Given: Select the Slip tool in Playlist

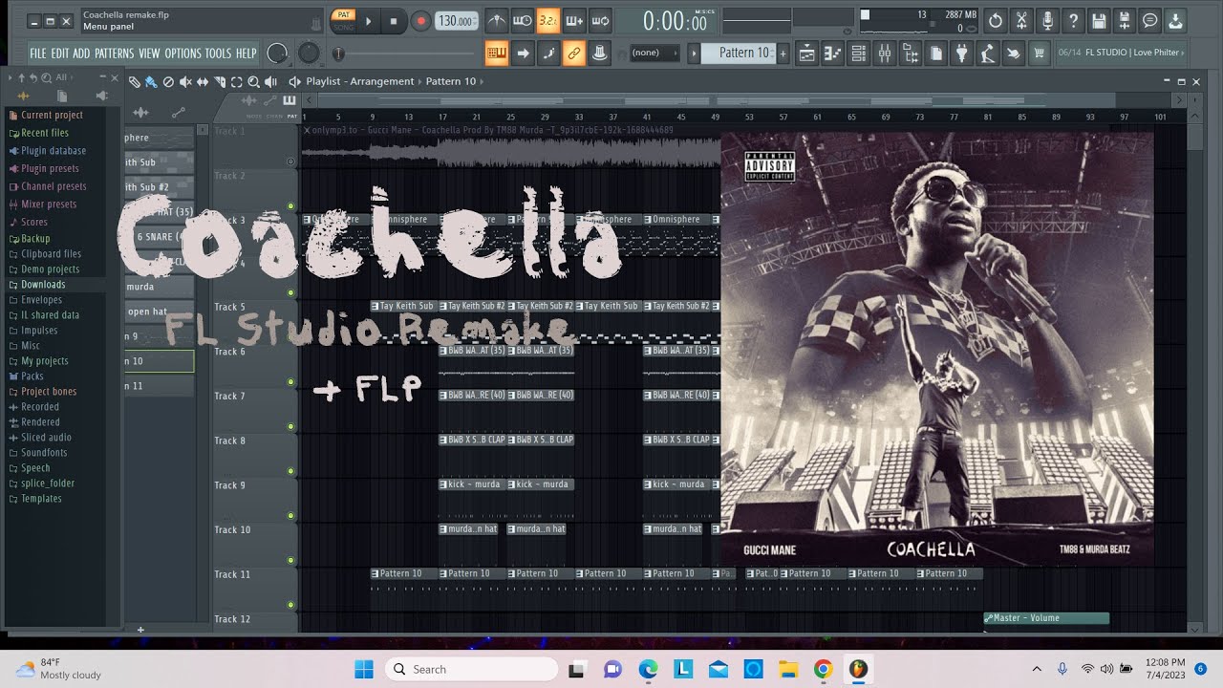Looking at the screenshot, I should tap(203, 82).
